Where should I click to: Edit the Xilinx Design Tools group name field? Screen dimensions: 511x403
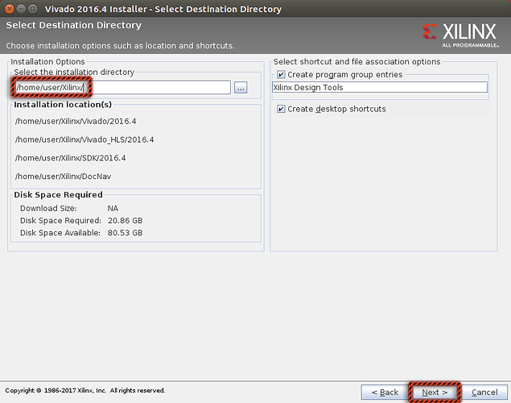coord(380,87)
